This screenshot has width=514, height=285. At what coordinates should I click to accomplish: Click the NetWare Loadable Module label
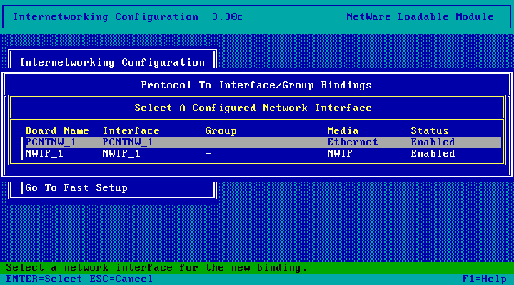coord(420,16)
